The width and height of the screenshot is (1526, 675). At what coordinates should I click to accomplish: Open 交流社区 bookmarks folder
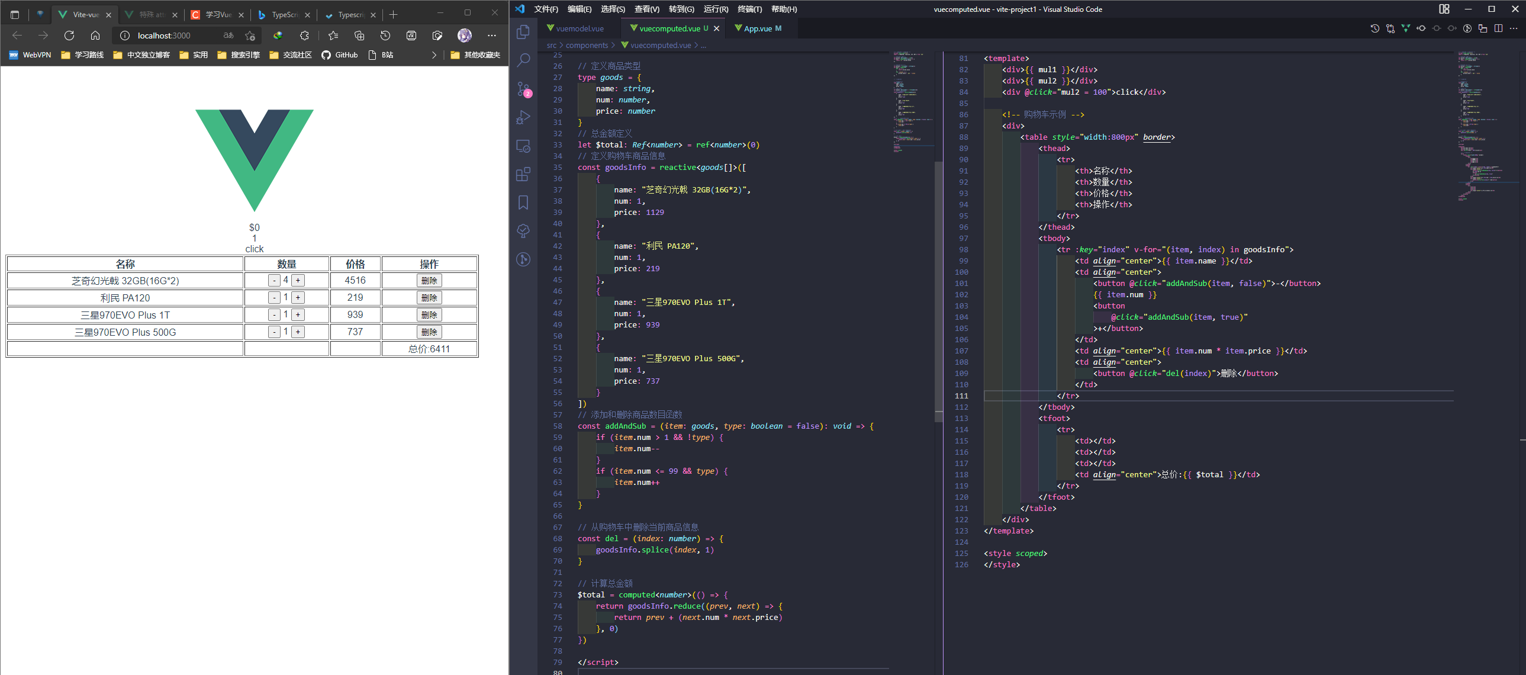[x=290, y=54]
